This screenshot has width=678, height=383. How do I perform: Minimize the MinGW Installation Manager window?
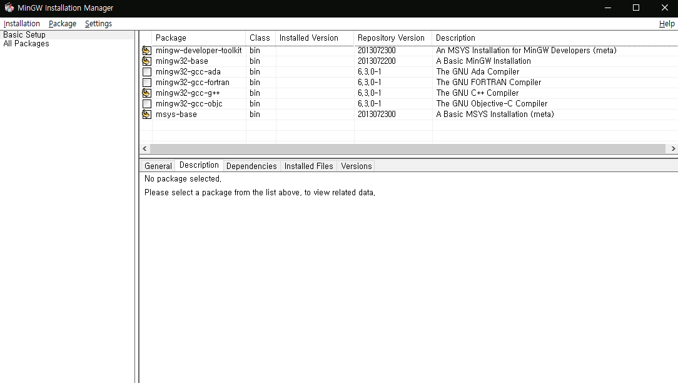[x=607, y=8]
